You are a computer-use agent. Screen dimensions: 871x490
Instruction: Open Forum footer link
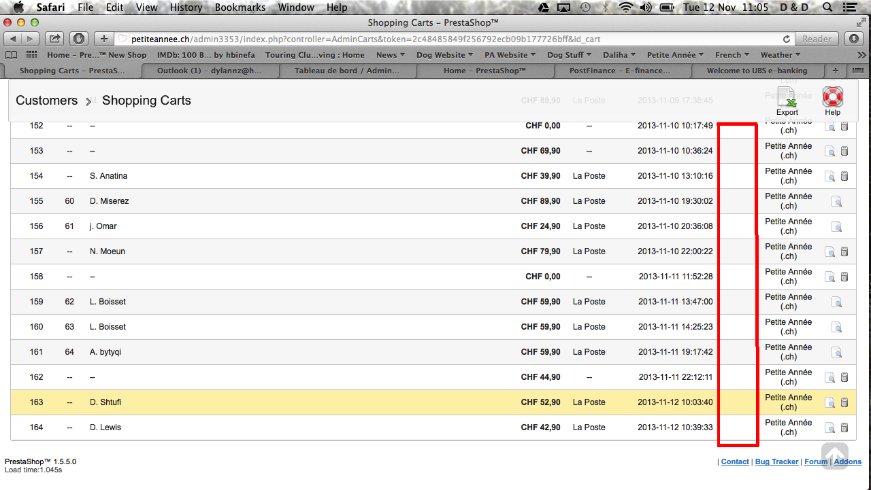[816, 462]
